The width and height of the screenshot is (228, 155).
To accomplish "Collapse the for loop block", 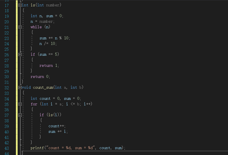I will coord(20,104).
